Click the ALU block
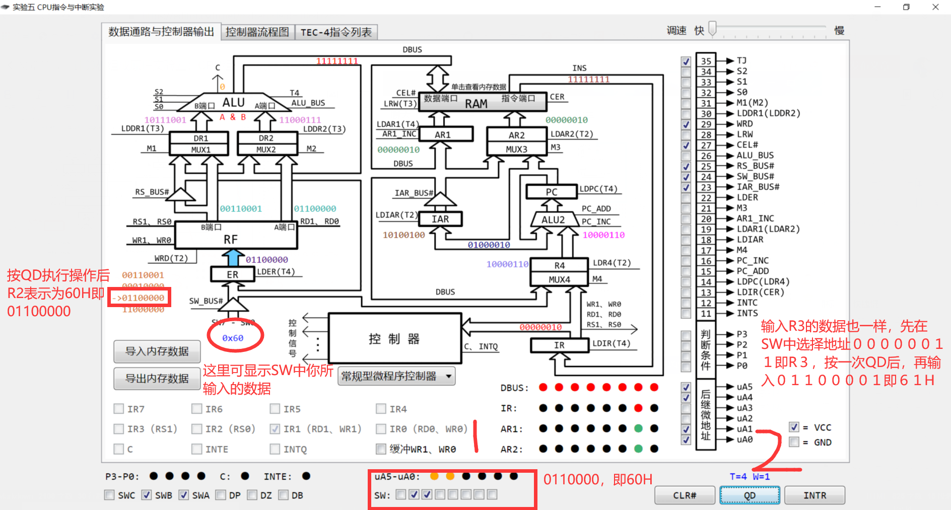951x510 pixels. pyautogui.click(x=234, y=102)
